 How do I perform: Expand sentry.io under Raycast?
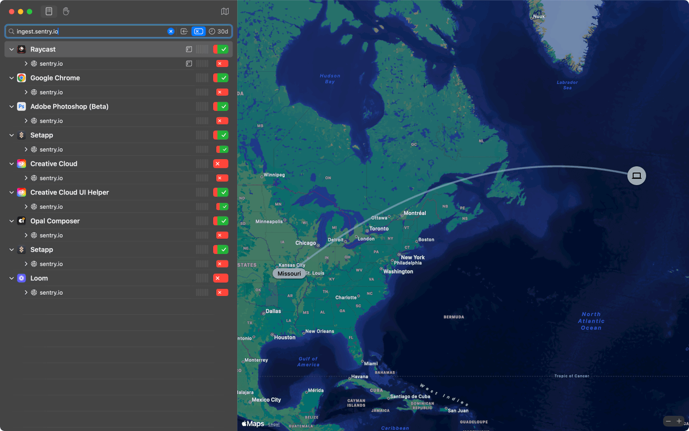(x=26, y=64)
